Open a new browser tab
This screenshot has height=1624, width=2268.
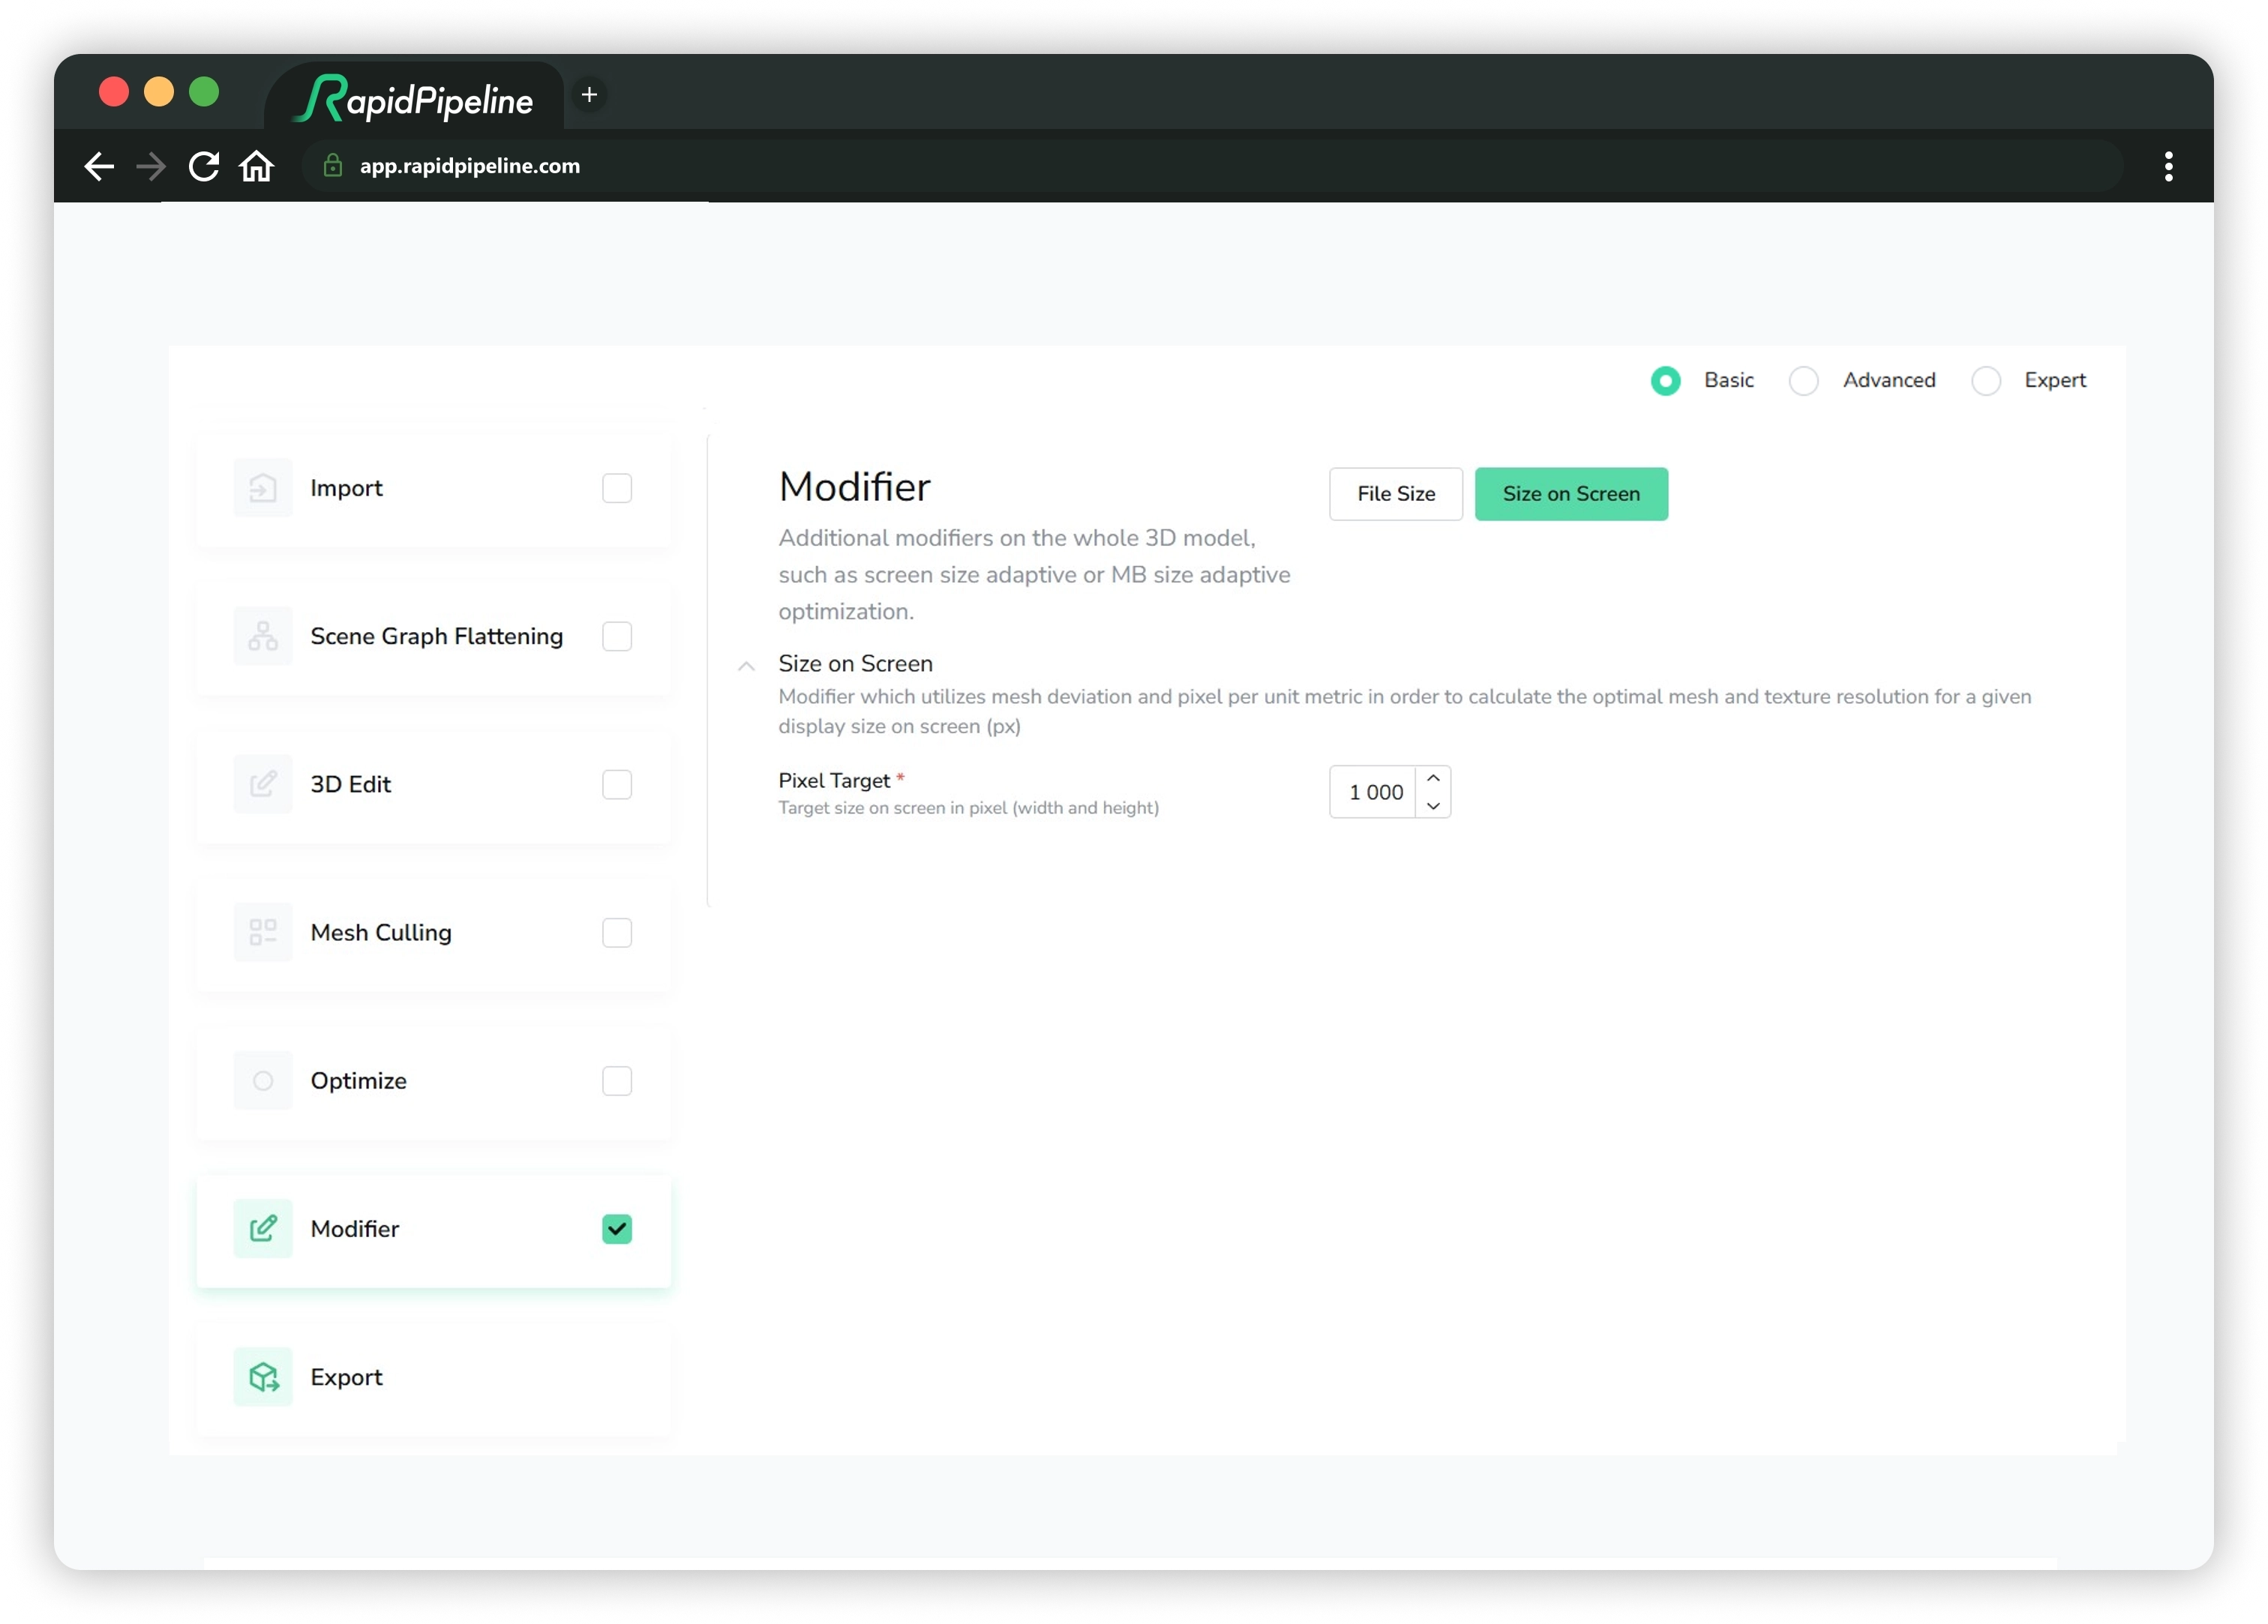590,95
